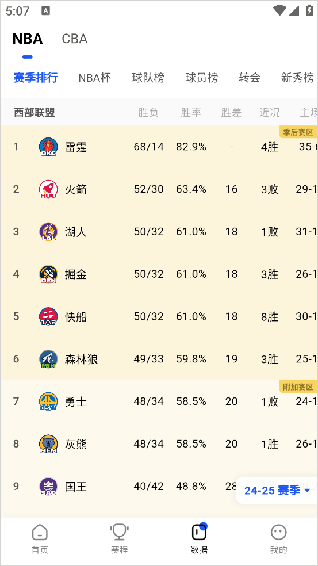Expand the 24-25 赛季 season dropdown
318x566 pixels.
pyautogui.click(x=277, y=490)
